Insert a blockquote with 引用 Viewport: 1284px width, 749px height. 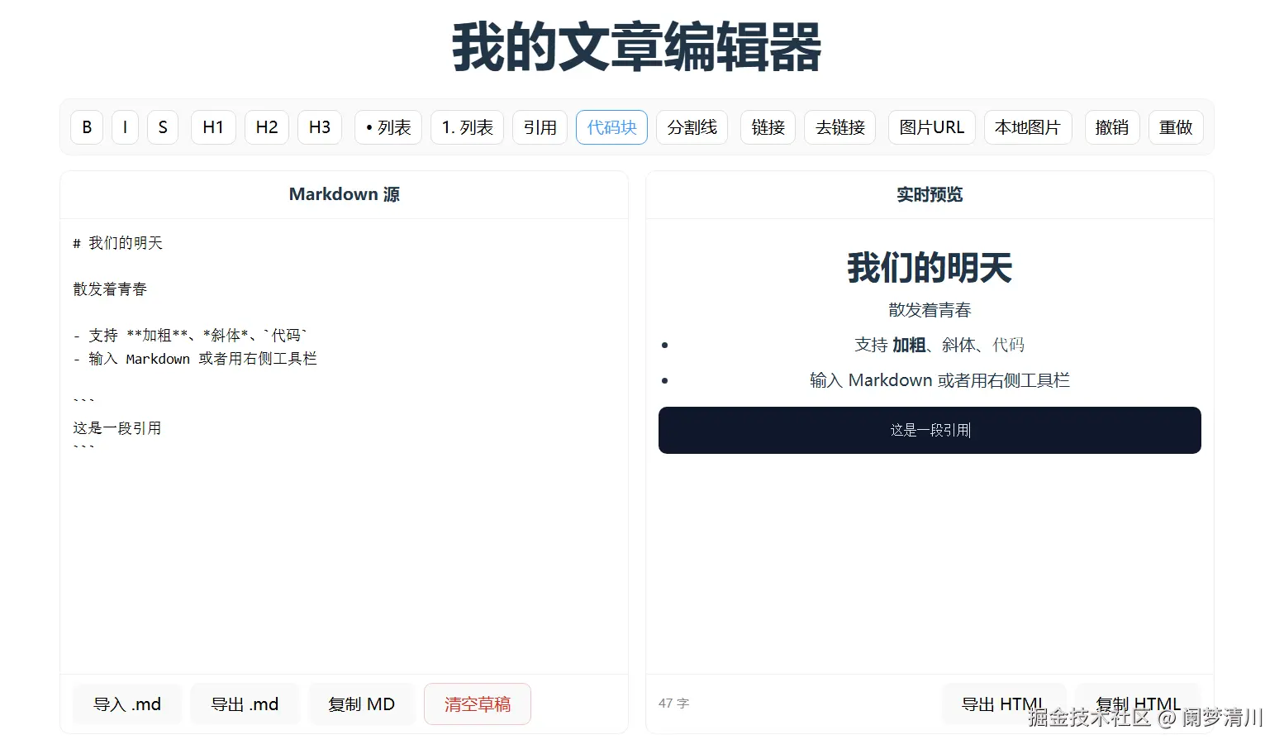point(540,127)
